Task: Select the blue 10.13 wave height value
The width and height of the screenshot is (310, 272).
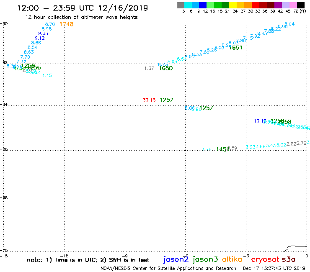Action: click(x=260, y=121)
